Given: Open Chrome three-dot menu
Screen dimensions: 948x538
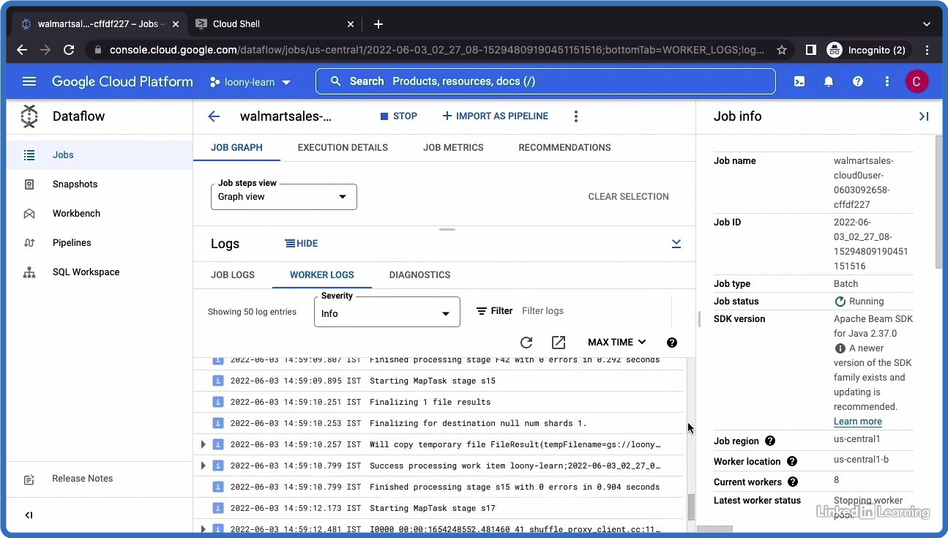Looking at the screenshot, I should pyautogui.click(x=928, y=50).
